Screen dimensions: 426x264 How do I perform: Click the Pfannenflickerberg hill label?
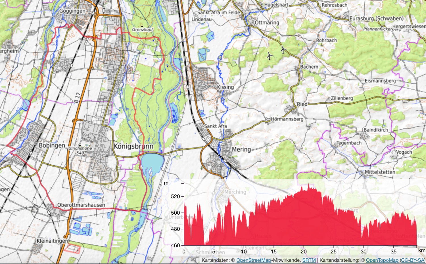(x=381, y=29)
